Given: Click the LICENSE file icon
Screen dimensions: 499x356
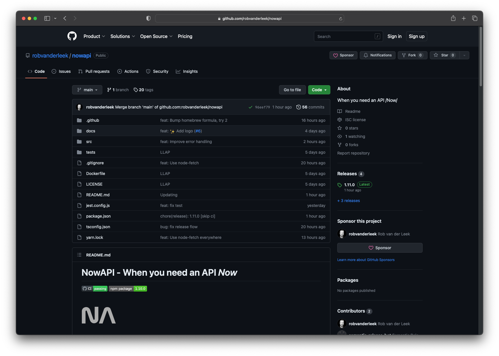Looking at the screenshot, I should pos(79,184).
